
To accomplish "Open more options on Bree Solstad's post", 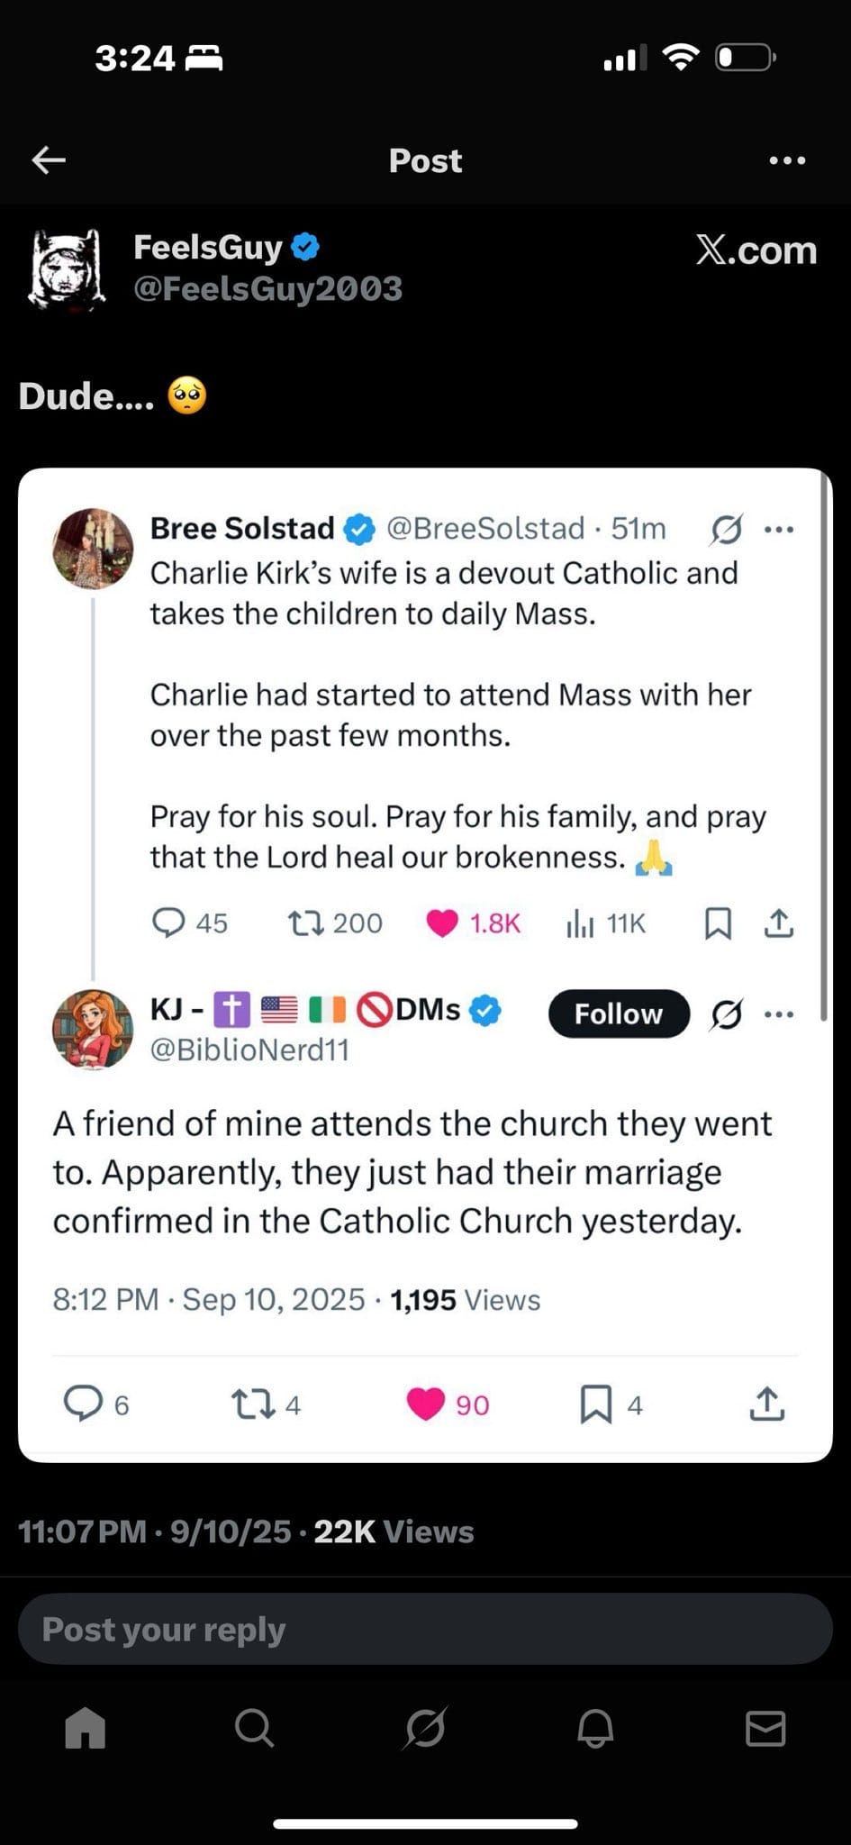I will click(x=779, y=530).
